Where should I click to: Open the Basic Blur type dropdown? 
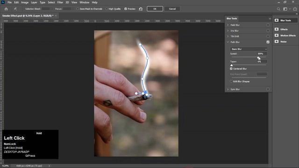[x=249, y=49]
